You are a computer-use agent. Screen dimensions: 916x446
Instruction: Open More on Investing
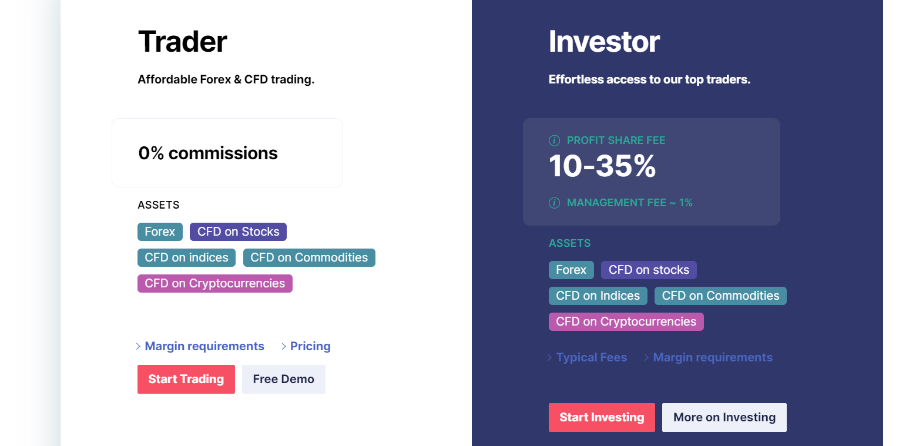click(724, 417)
